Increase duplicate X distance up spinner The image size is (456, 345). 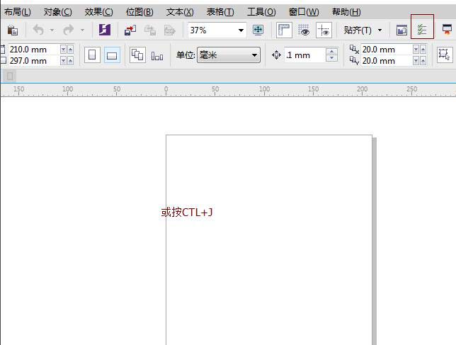click(423, 50)
